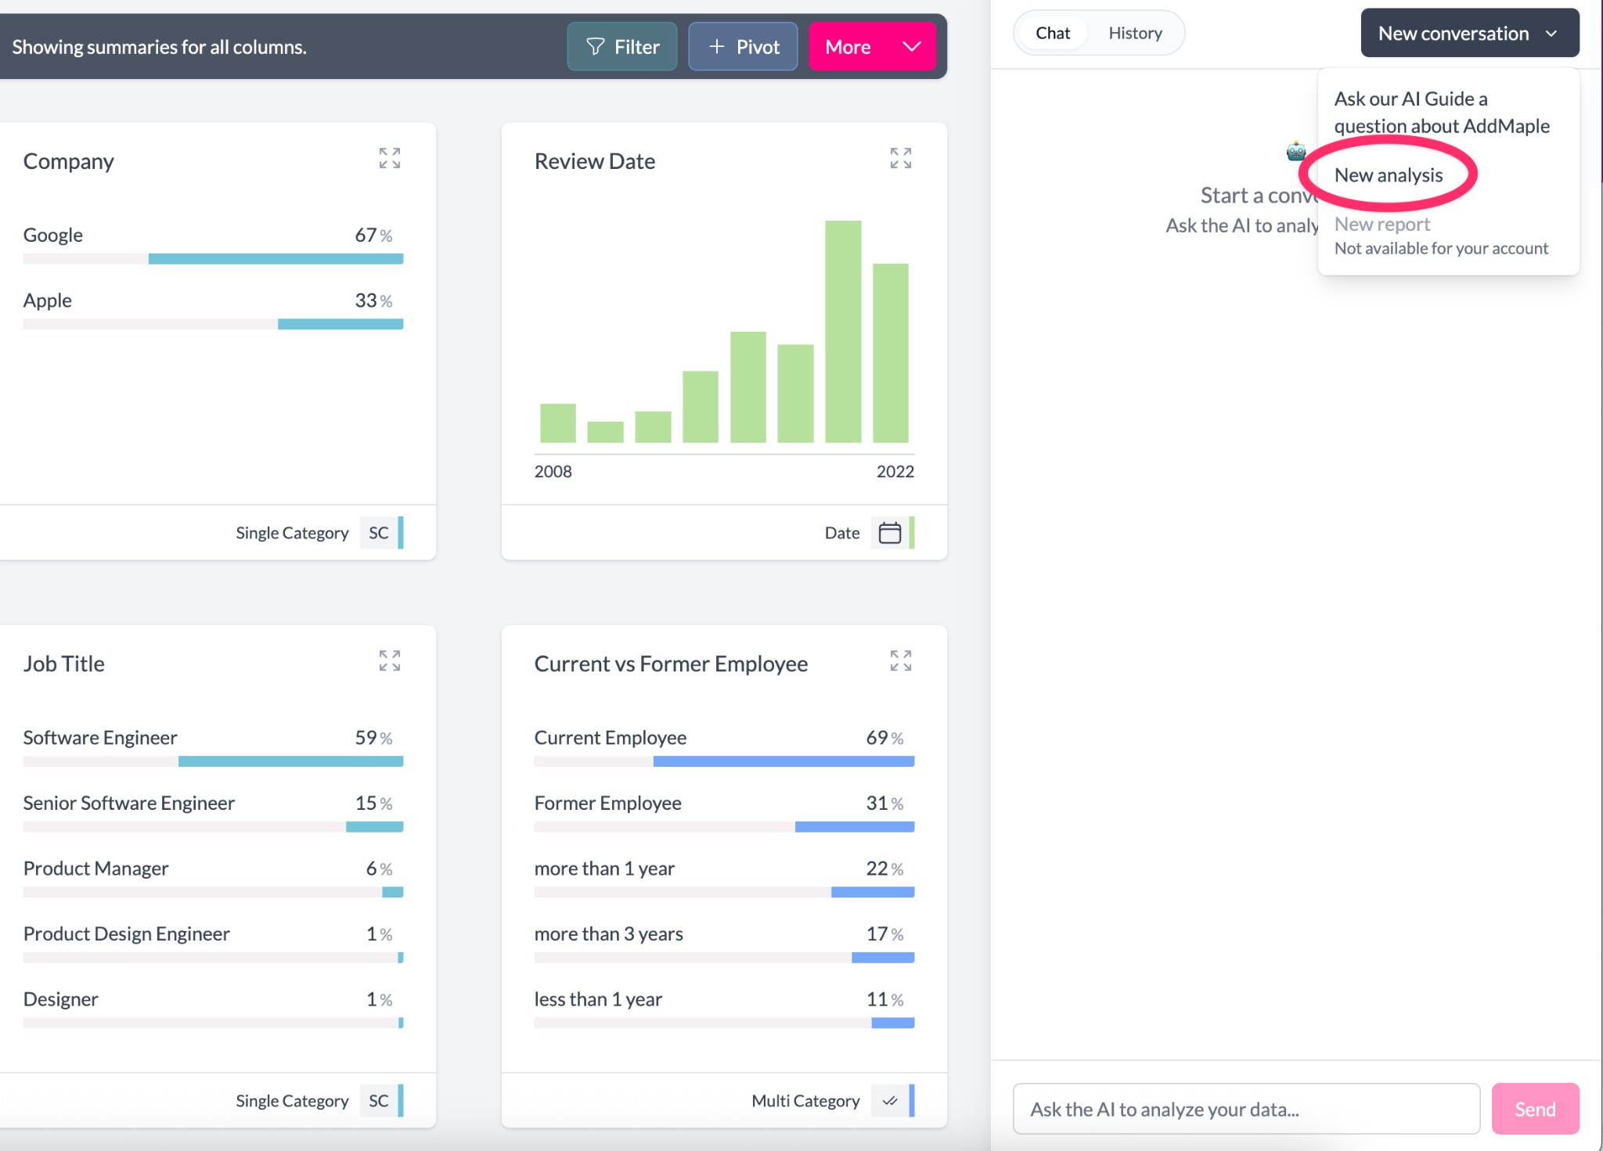1603x1151 pixels.
Task: Switch to the History tab
Action: (1134, 32)
